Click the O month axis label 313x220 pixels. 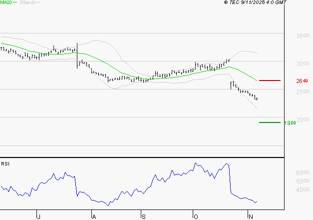click(196, 216)
